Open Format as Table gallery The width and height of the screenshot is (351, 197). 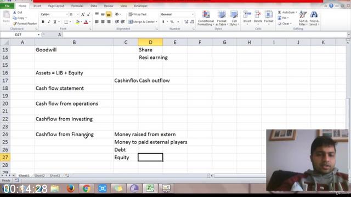(x=222, y=18)
